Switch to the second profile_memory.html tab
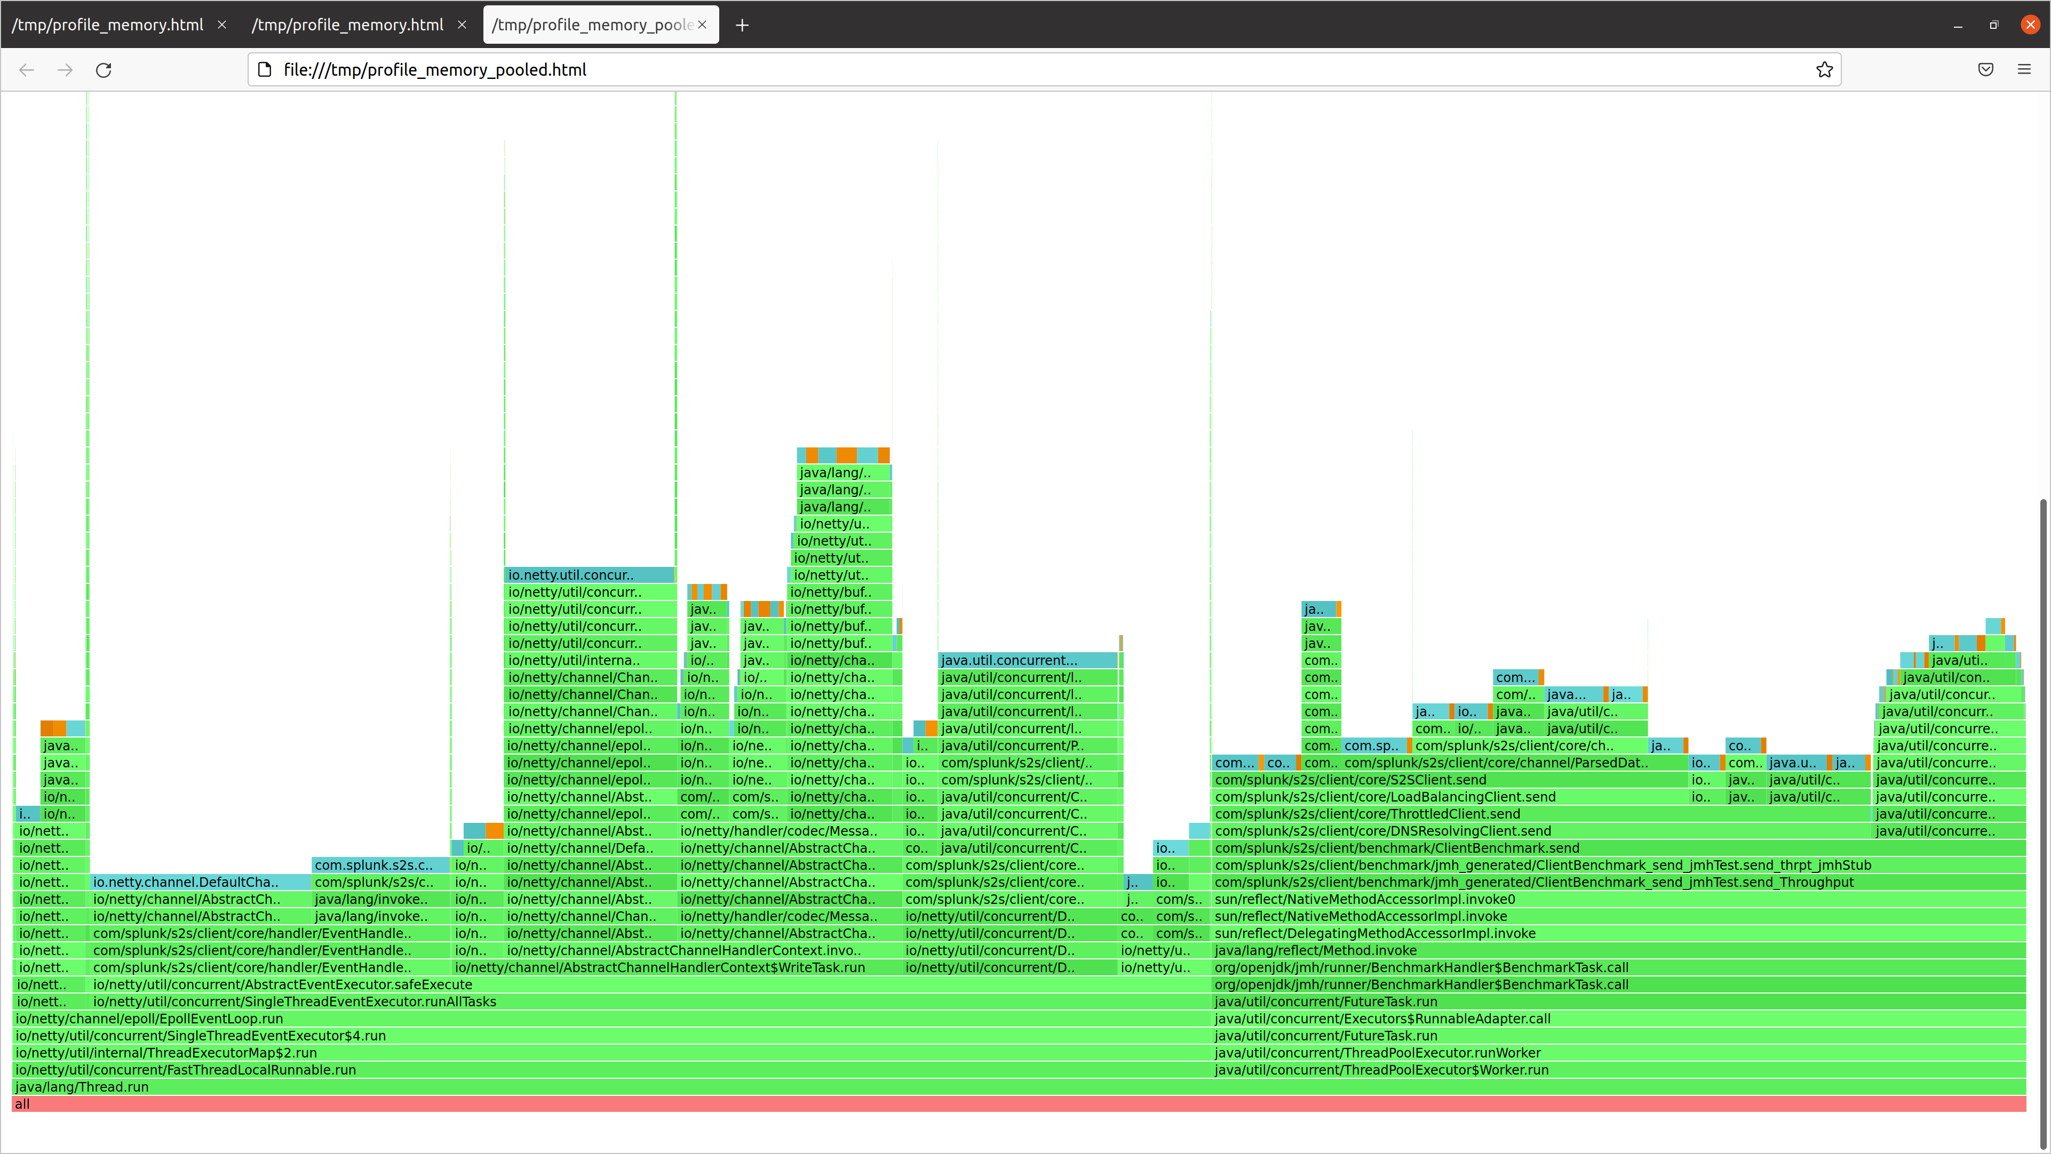This screenshot has height=1154, width=2051. click(x=348, y=25)
